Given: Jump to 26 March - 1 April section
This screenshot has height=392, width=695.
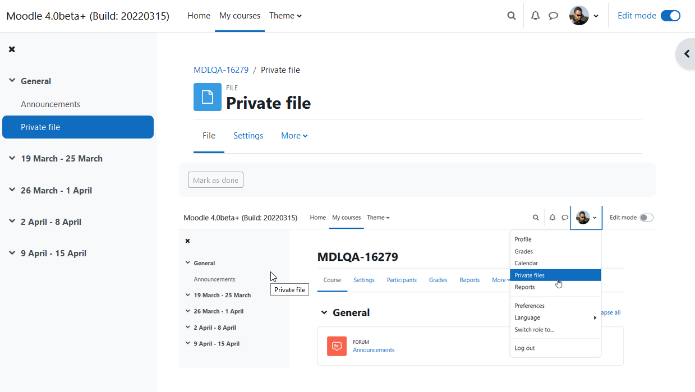Looking at the screenshot, I should point(56,190).
